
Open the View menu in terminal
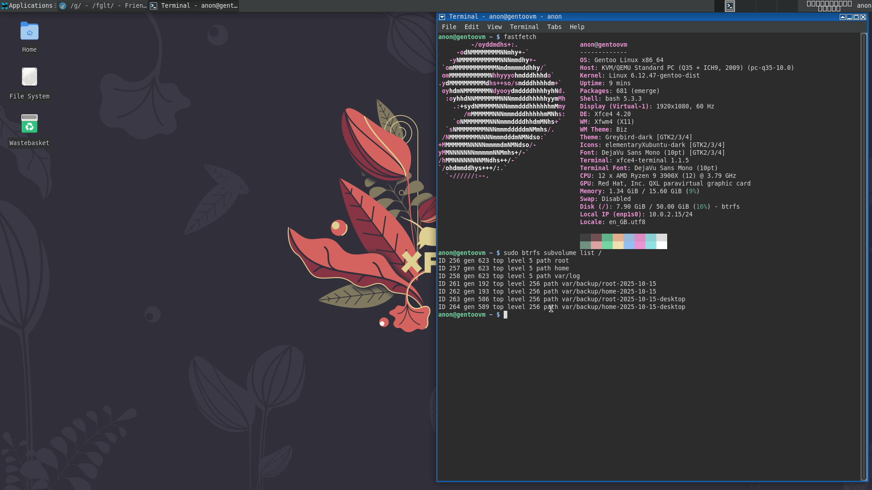pyautogui.click(x=494, y=27)
